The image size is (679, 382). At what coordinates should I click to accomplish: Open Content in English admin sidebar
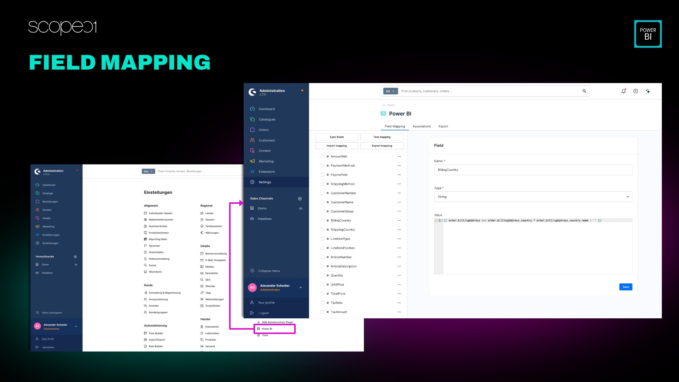point(264,151)
